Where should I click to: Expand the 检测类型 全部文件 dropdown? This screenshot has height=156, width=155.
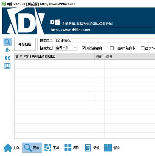click(x=66, y=48)
